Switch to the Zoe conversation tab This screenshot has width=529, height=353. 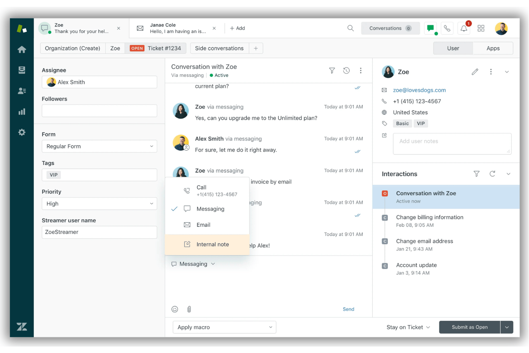pos(81,28)
